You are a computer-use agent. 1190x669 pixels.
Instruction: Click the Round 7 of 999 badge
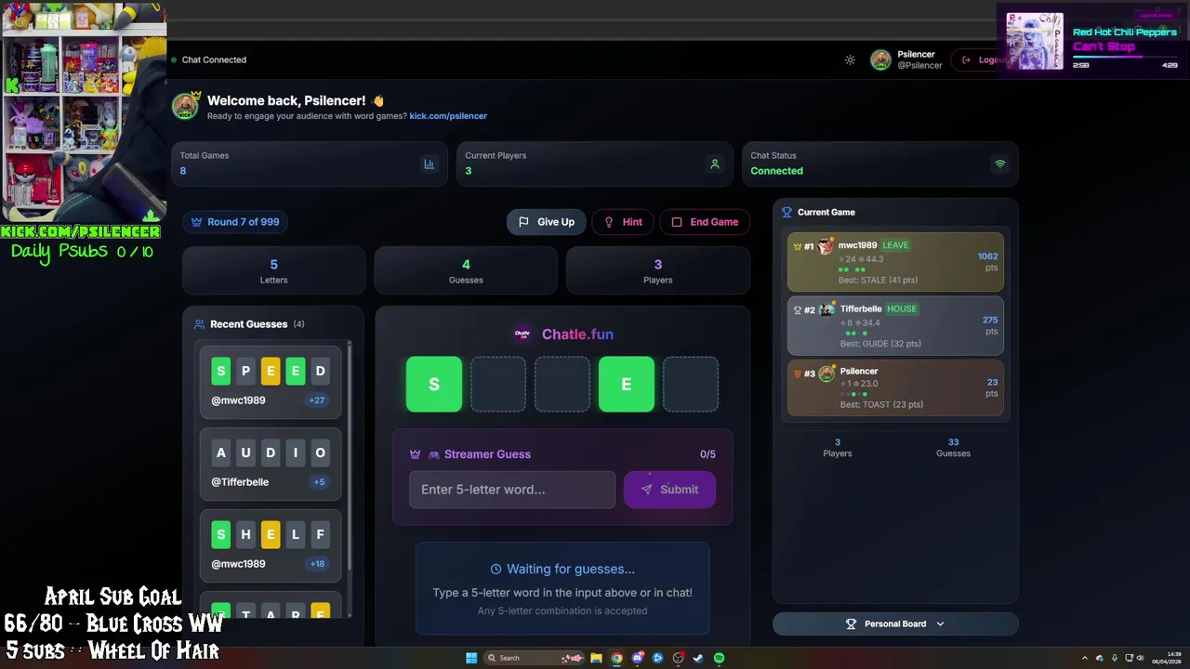point(235,222)
